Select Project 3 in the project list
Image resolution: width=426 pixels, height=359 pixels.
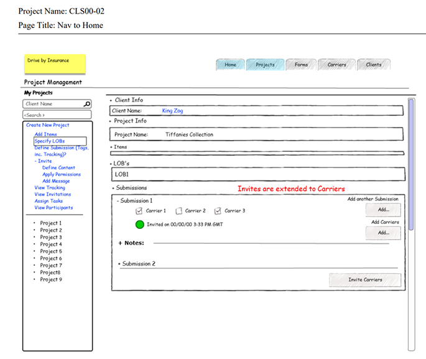click(x=51, y=237)
